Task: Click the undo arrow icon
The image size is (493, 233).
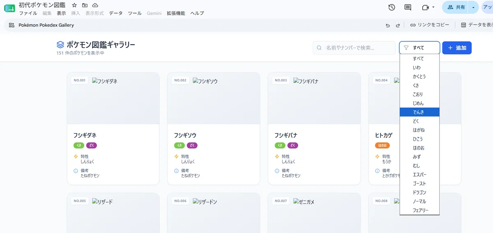Action: click(387, 25)
